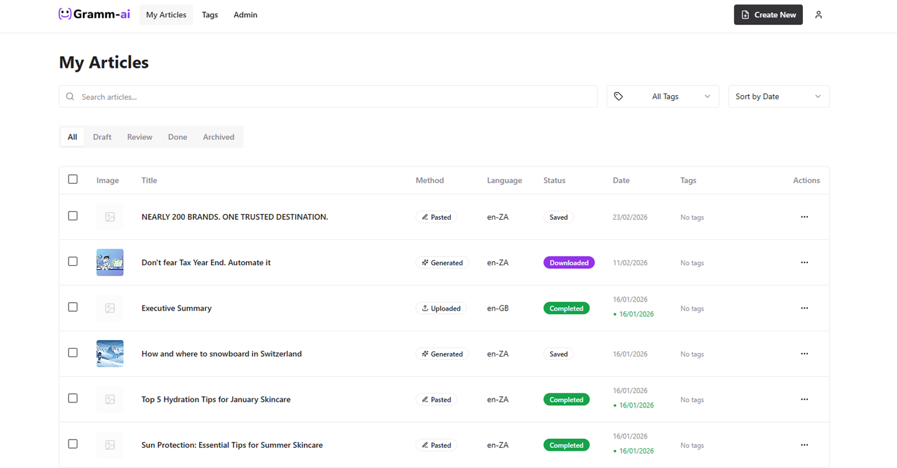897x468 pixels.
Task: Check the Don't fear Tax Year End checkbox
Action: (x=73, y=262)
